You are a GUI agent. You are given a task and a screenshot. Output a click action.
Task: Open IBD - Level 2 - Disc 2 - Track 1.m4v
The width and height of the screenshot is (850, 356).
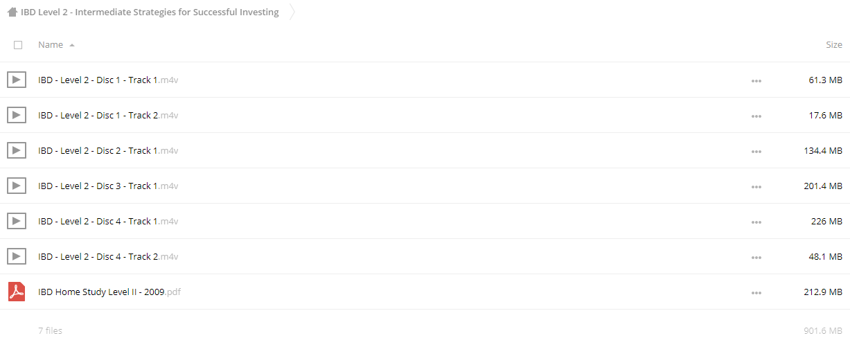pyautogui.click(x=108, y=150)
